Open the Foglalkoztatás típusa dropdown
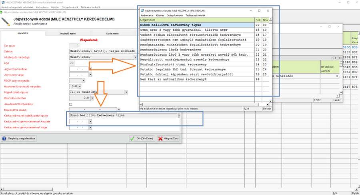The width and height of the screenshot is (360, 195). point(126,92)
